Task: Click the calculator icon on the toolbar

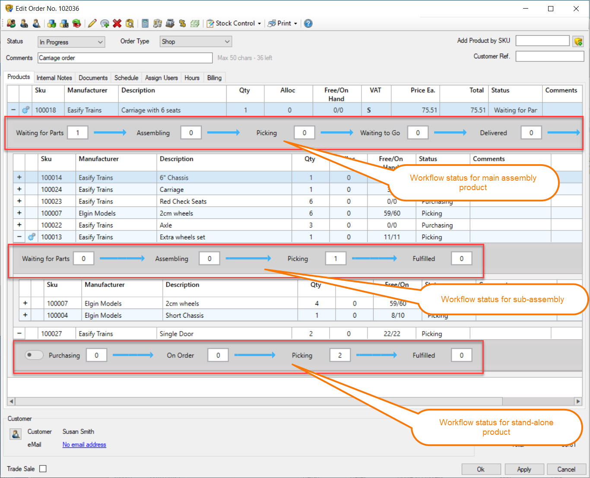Action: pyautogui.click(x=145, y=23)
